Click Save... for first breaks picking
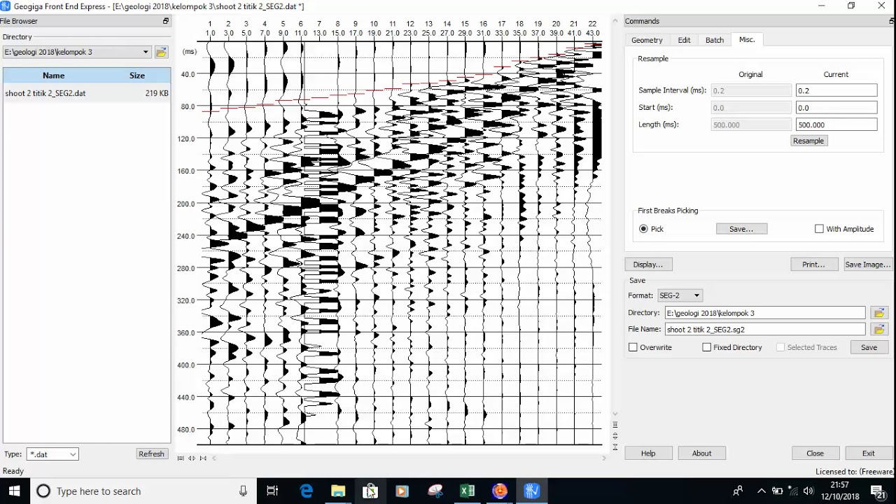Image resolution: width=896 pixels, height=504 pixels. [741, 229]
